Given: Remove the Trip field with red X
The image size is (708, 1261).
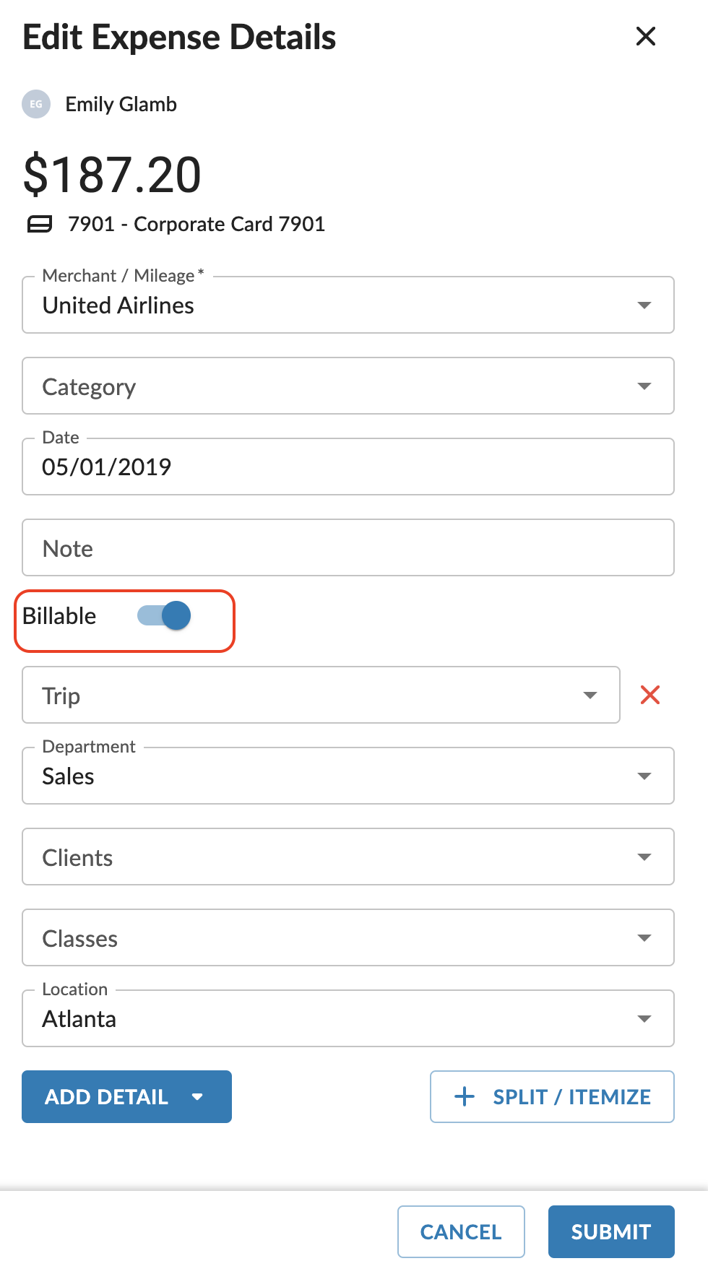Looking at the screenshot, I should 650,695.
